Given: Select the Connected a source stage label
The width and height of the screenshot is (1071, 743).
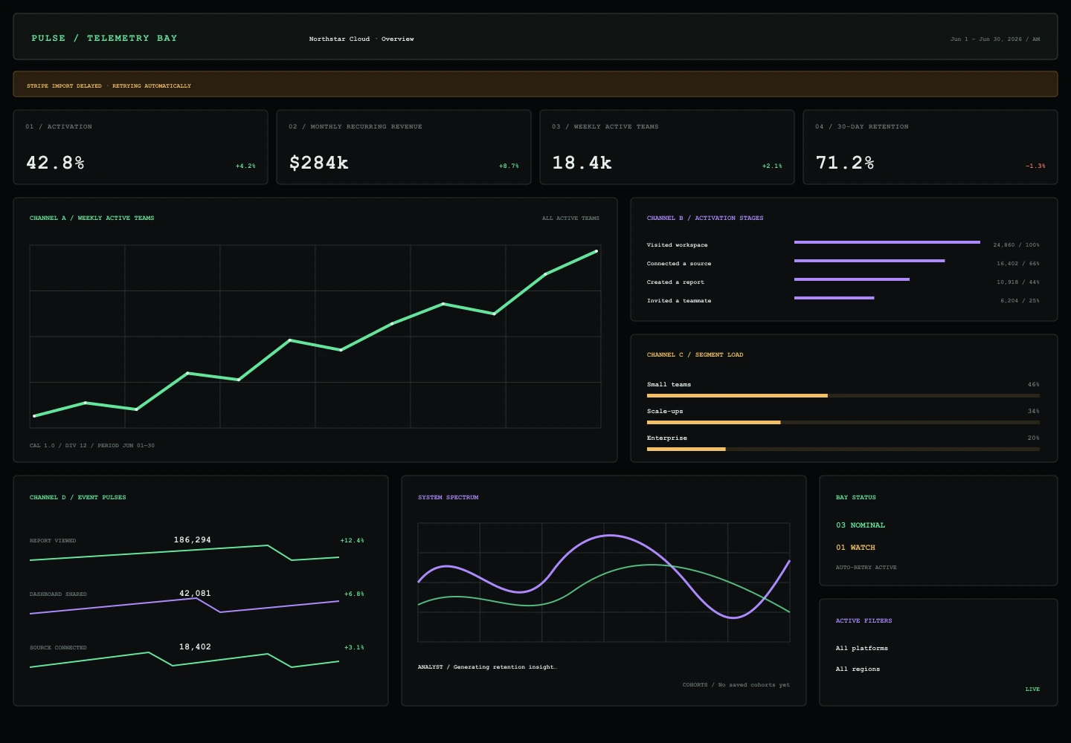Looking at the screenshot, I should pyautogui.click(x=679, y=263).
